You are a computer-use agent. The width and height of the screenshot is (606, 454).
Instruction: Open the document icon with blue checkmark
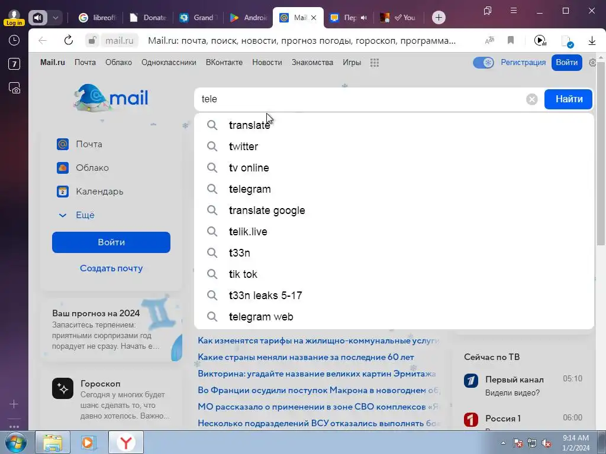[x=567, y=41]
